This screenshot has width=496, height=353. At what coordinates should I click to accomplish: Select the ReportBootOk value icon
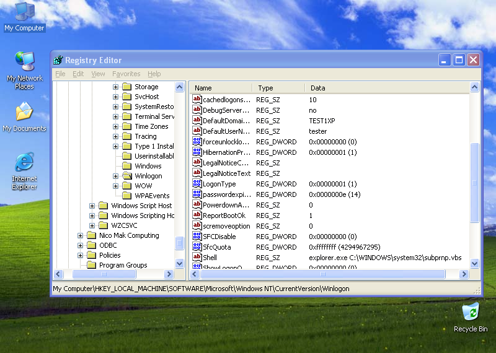(197, 216)
